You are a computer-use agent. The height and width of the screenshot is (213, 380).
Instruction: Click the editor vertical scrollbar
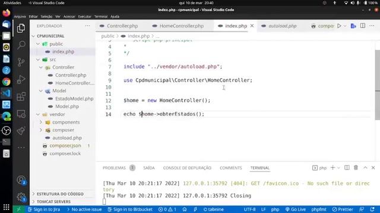[x=378, y=85]
